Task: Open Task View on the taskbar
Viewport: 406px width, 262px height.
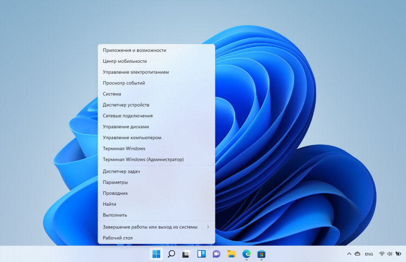Action: [186, 254]
